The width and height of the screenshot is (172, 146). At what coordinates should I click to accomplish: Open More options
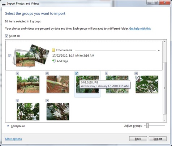[x=13, y=139]
